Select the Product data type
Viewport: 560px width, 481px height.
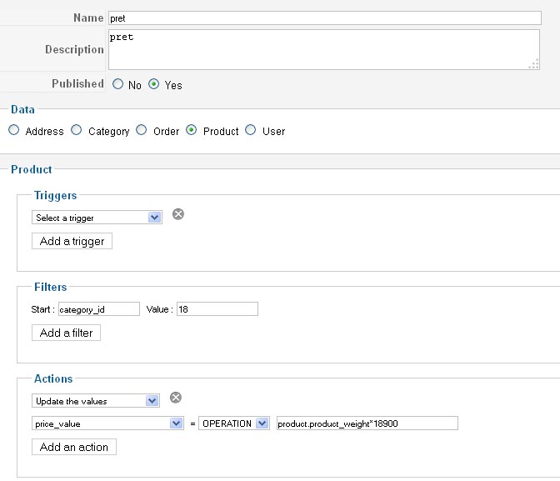click(x=192, y=130)
